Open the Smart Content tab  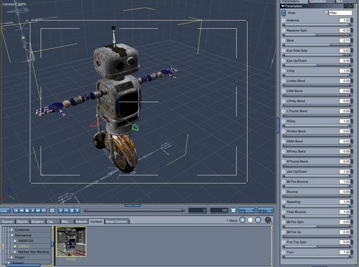pos(117,222)
